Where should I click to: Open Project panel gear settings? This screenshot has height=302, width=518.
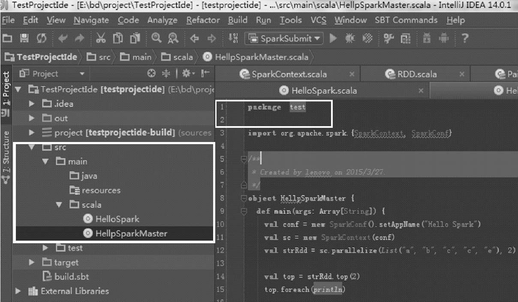(x=187, y=74)
